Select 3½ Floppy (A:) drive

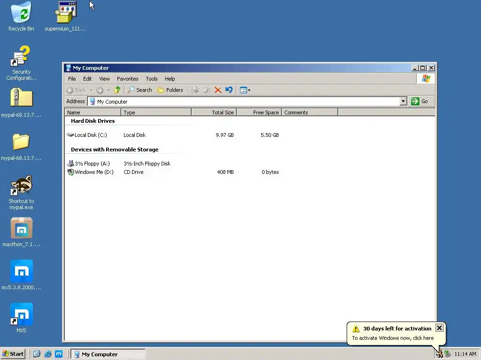click(x=89, y=164)
